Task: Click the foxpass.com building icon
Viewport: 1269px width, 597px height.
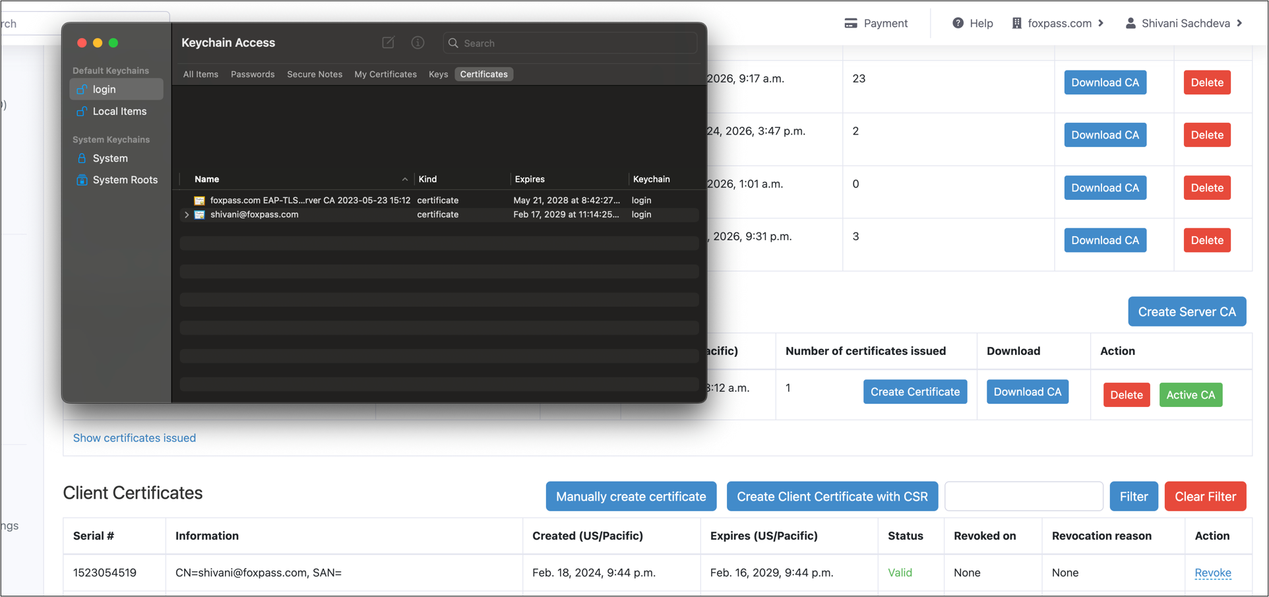Action: 1016,23
